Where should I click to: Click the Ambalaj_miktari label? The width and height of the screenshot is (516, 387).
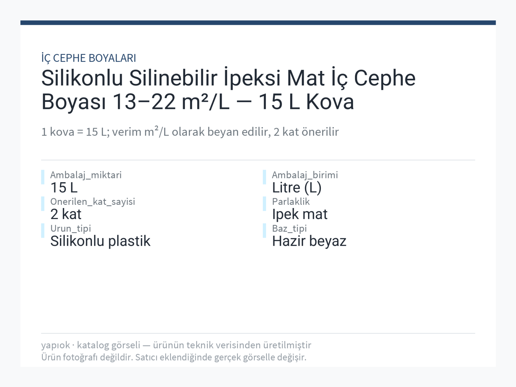pyautogui.click(x=86, y=175)
